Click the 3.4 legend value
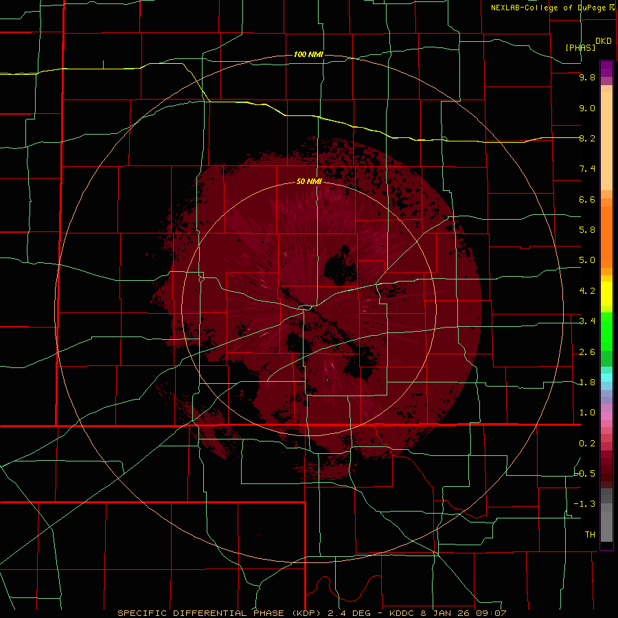The height and width of the screenshot is (618, 618). point(587,321)
